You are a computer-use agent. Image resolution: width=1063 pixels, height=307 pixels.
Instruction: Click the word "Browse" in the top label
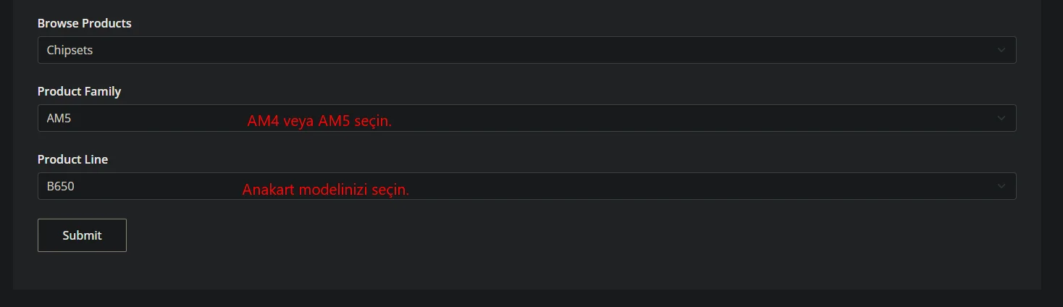[58, 23]
